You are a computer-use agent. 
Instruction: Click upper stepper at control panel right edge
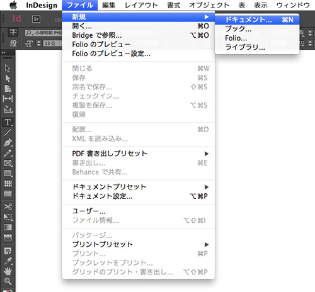pos(310,33)
